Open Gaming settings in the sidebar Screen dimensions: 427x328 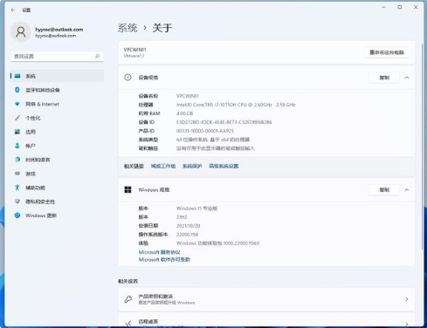[x=57, y=174]
